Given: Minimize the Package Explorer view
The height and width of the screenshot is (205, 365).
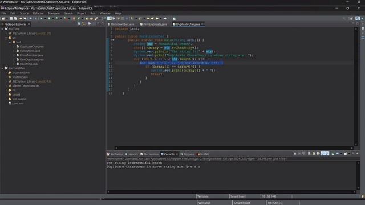Looking at the screenshot, I should [98, 24].
